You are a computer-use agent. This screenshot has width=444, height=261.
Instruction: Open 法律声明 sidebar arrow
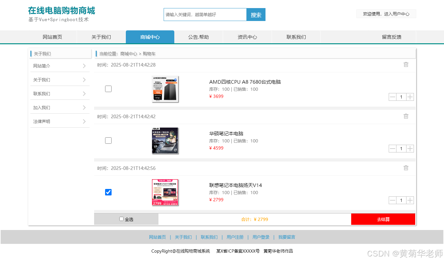84,121
